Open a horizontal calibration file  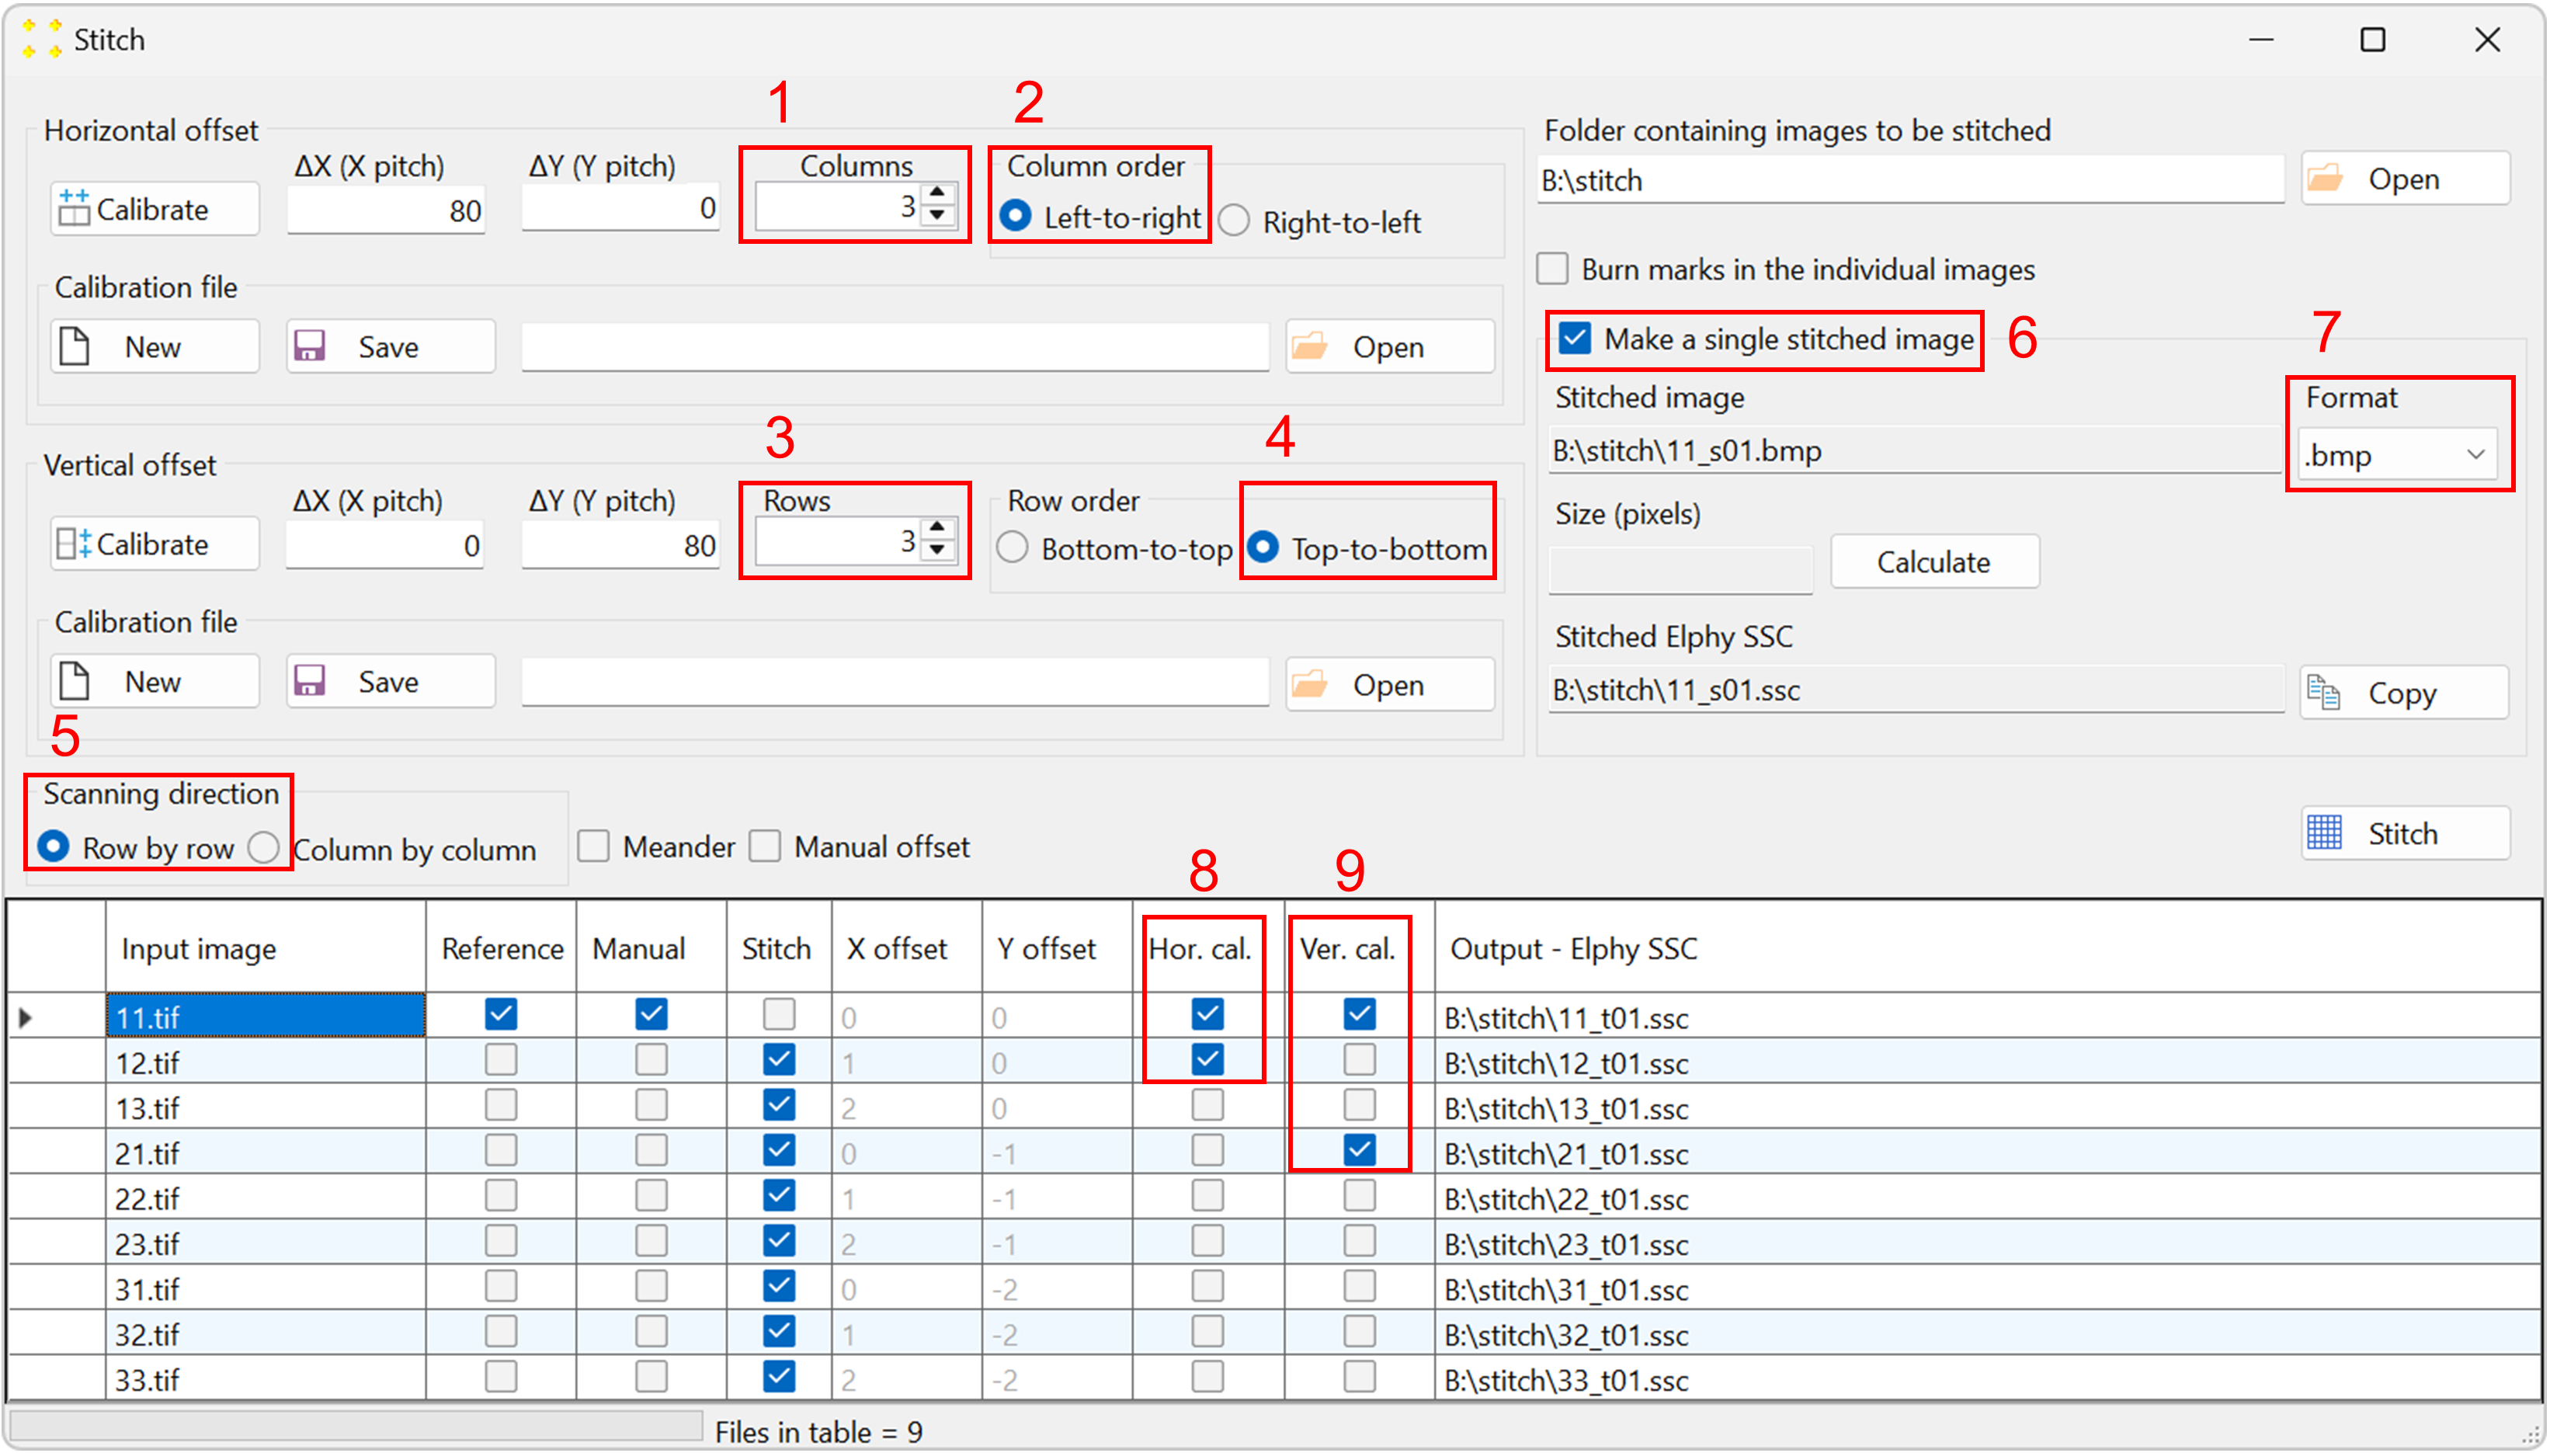[x=1390, y=346]
